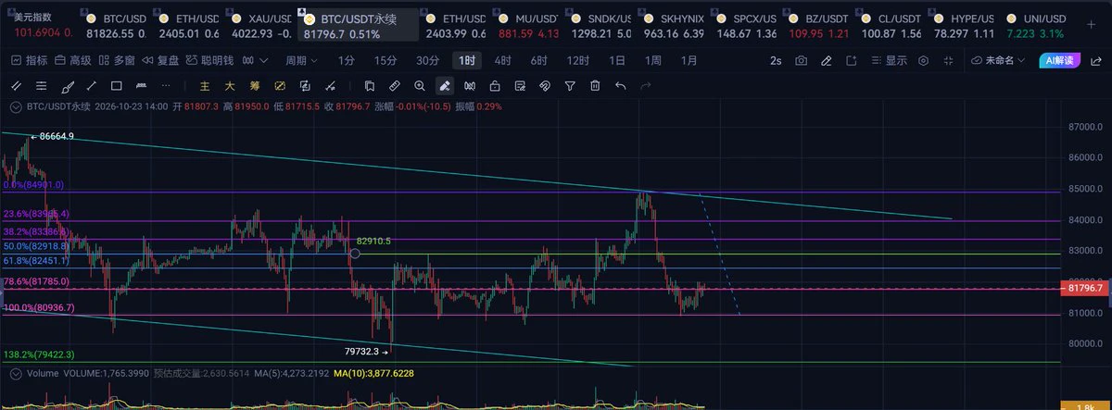Switch to 1日 timeframe
The image size is (1112, 410).
pos(616,60)
